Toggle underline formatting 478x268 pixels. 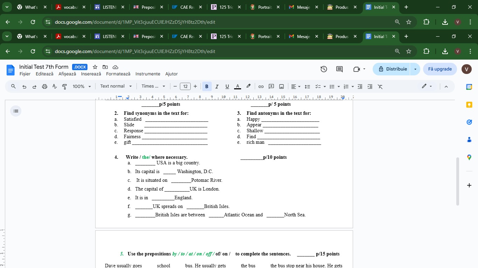click(227, 87)
